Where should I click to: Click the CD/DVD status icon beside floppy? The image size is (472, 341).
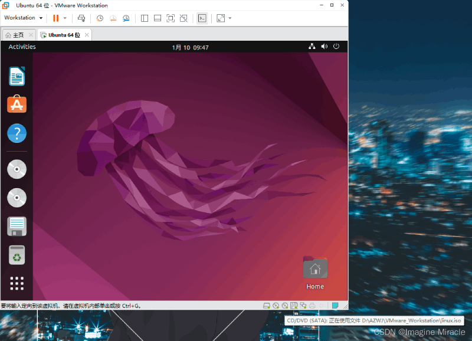[285, 306]
